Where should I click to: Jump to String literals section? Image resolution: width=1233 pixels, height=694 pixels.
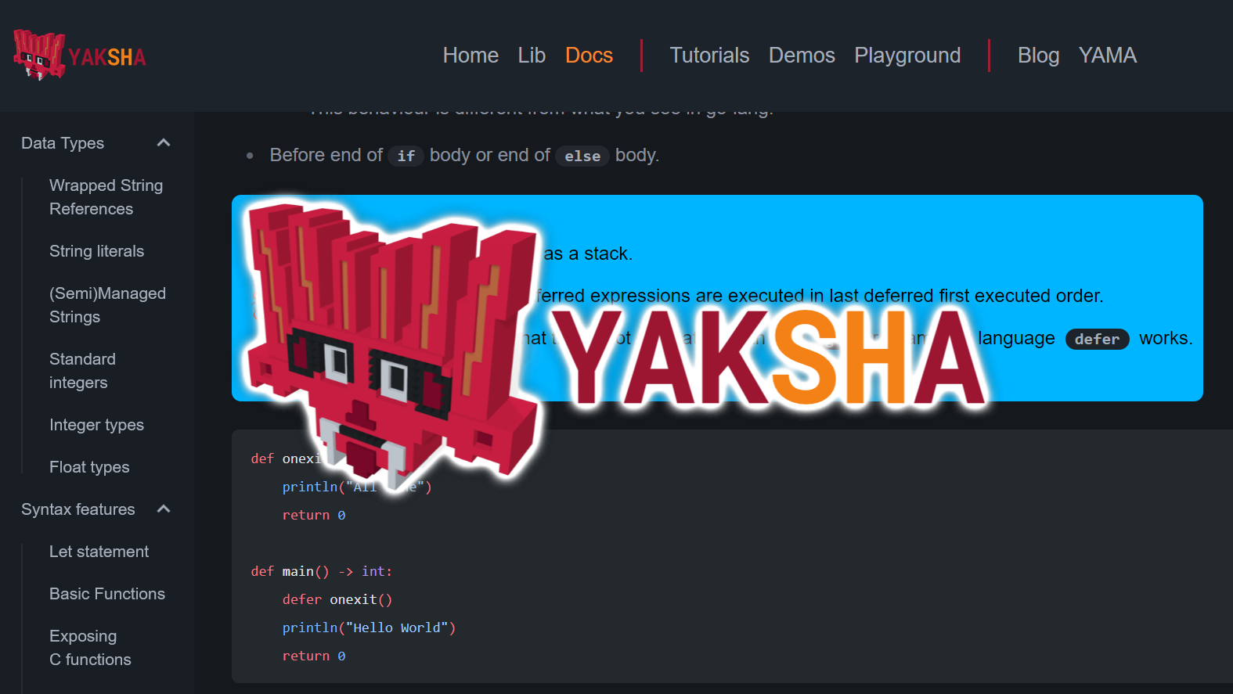[x=96, y=251]
